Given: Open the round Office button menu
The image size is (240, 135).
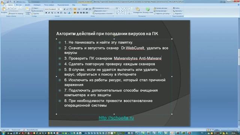Looking at the screenshot, I should 3,3.
